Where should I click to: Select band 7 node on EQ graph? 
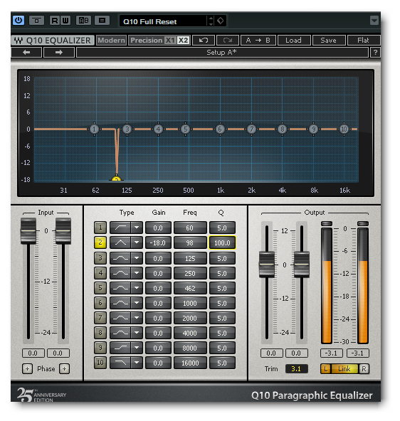pyautogui.click(x=251, y=129)
